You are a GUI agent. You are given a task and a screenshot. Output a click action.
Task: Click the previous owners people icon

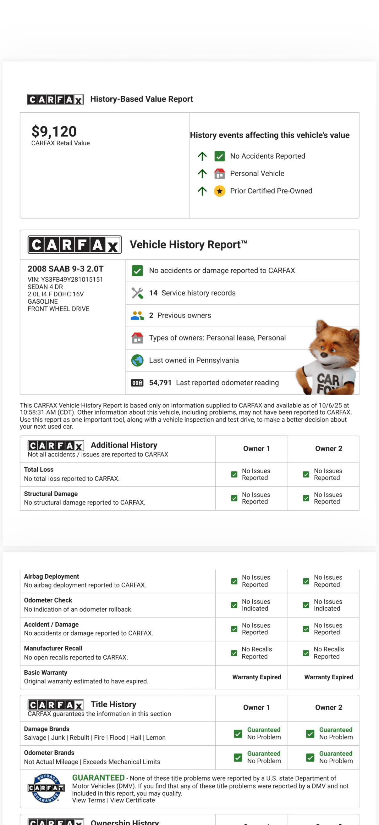click(137, 316)
